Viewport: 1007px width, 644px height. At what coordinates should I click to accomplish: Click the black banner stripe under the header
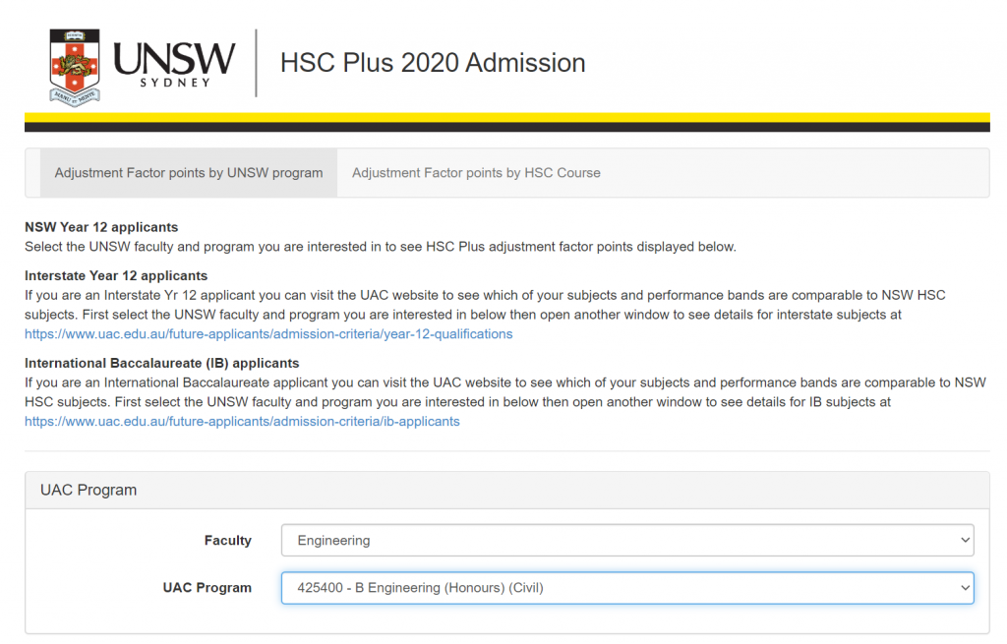pyautogui.click(x=506, y=127)
